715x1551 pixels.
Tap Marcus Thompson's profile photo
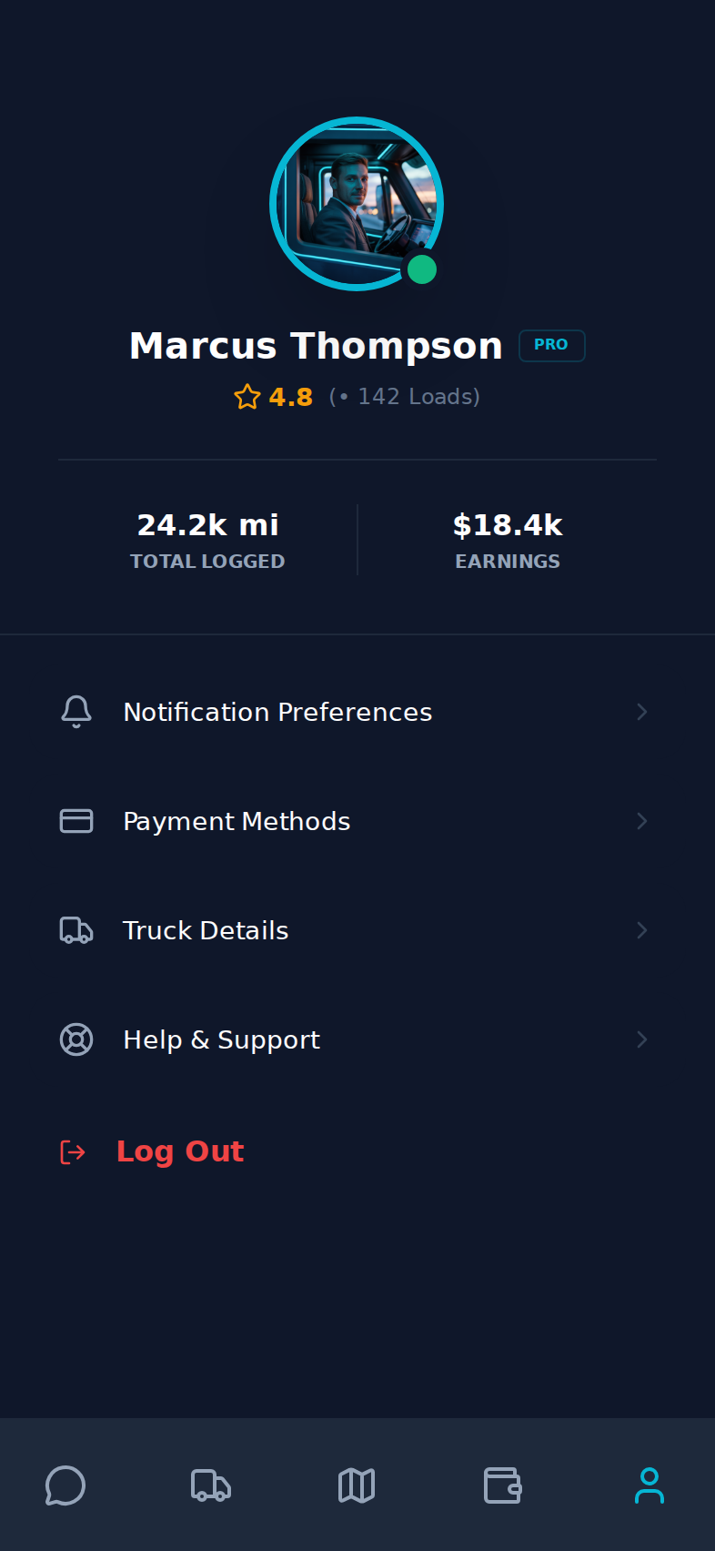[x=357, y=204]
